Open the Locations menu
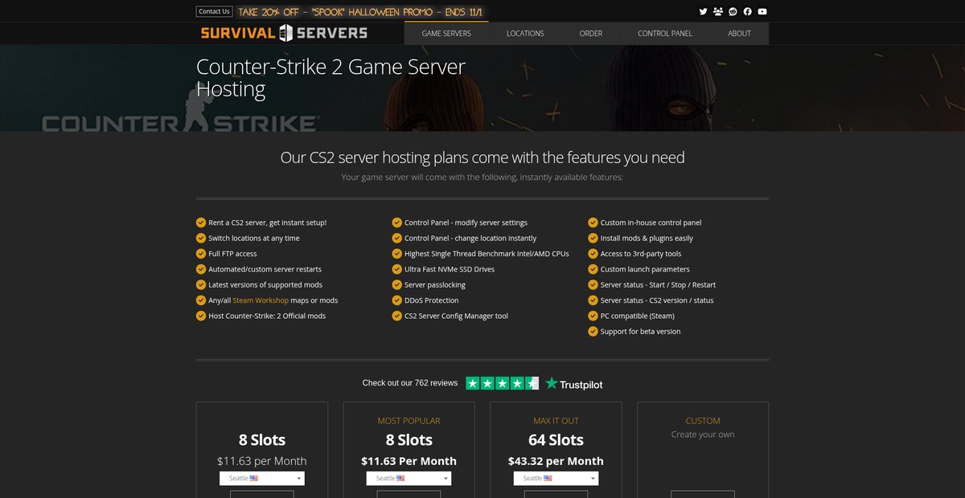This screenshot has width=965, height=498. pyautogui.click(x=525, y=34)
